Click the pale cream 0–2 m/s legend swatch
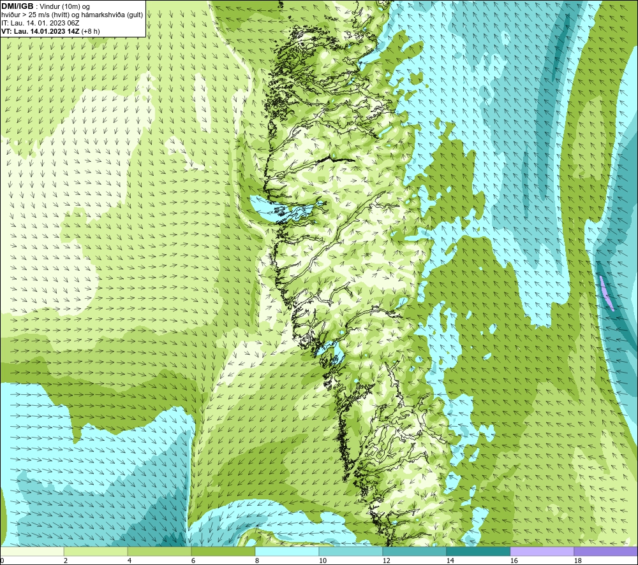The width and height of the screenshot is (638, 565). coord(32,552)
